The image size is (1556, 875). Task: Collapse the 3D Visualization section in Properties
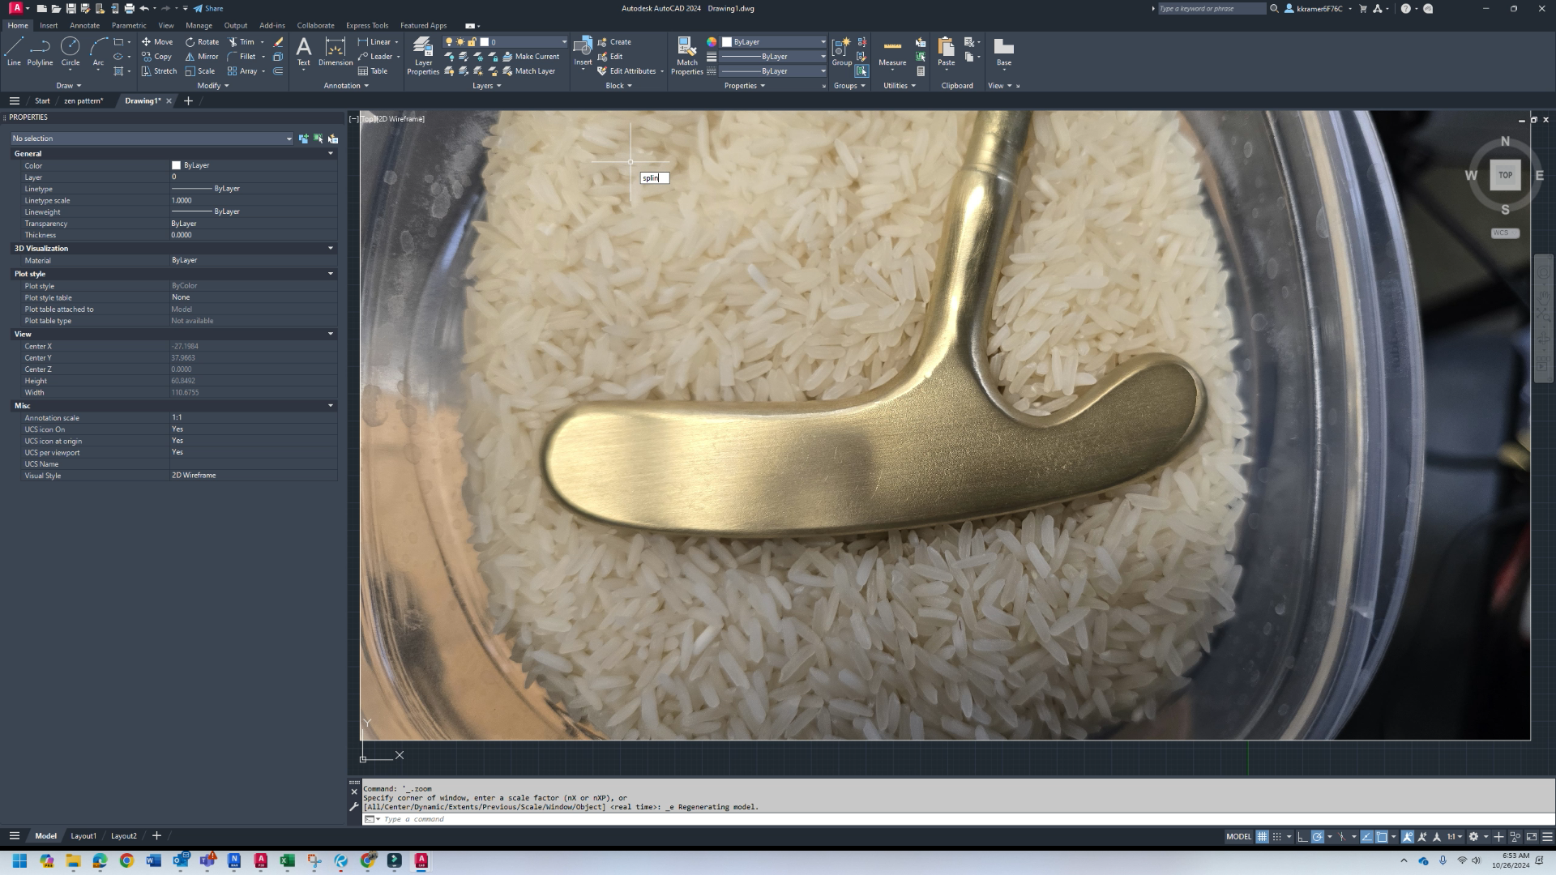coord(331,248)
